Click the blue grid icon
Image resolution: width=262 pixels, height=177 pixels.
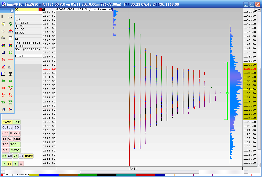click(x=3, y=52)
